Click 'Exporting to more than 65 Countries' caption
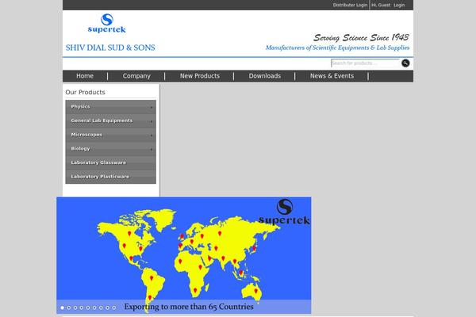Screen dimensions: 476x317 189,307
